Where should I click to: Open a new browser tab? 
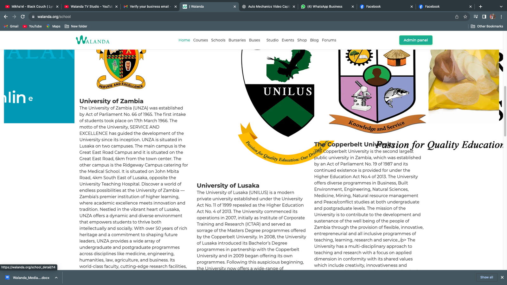tap(480, 6)
